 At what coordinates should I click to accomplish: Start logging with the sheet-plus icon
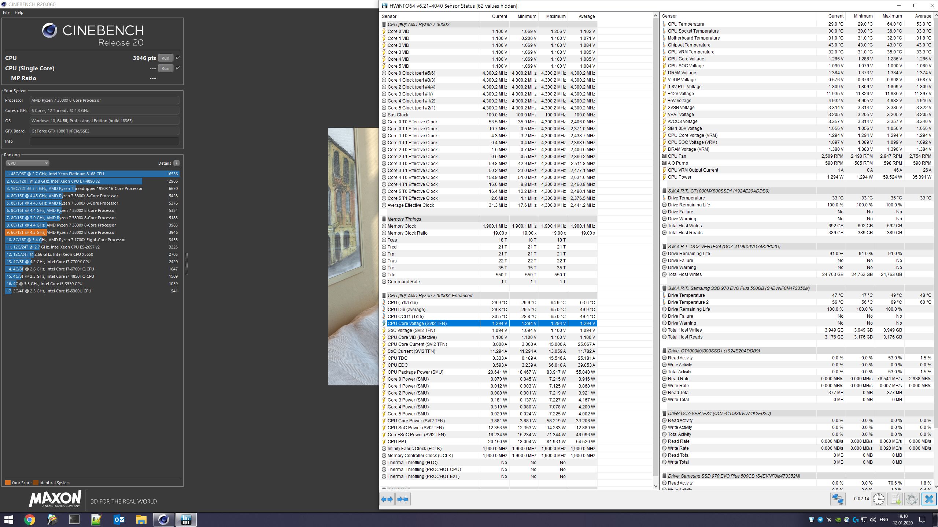pyautogui.click(x=895, y=499)
